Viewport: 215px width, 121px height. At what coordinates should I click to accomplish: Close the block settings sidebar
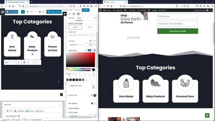pos(95,18)
